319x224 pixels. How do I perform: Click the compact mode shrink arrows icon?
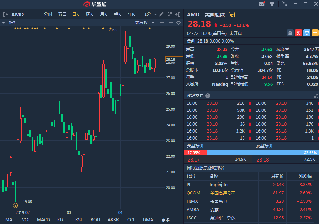(x=285, y=4)
